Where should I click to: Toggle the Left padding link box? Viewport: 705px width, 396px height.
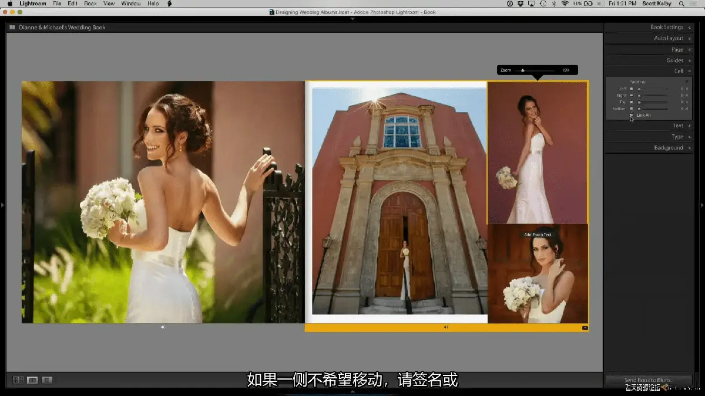tap(632, 89)
